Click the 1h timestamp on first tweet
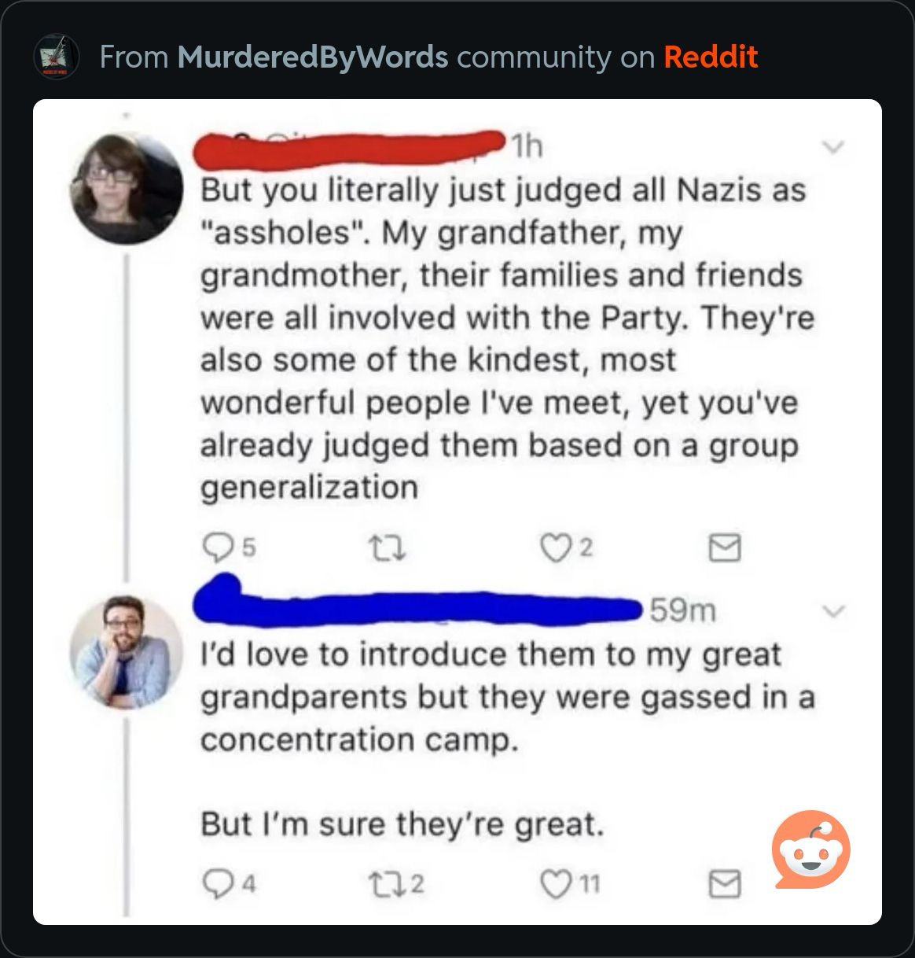Screen dimensions: 915x958 (x=526, y=147)
